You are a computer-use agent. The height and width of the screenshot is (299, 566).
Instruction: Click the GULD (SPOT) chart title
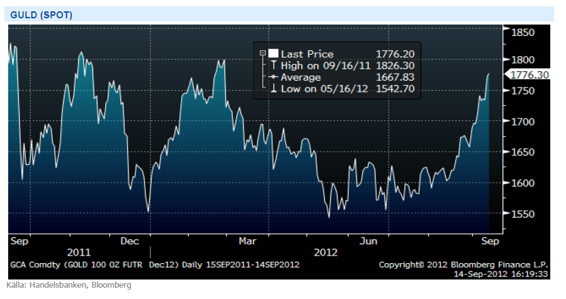tap(42, 14)
